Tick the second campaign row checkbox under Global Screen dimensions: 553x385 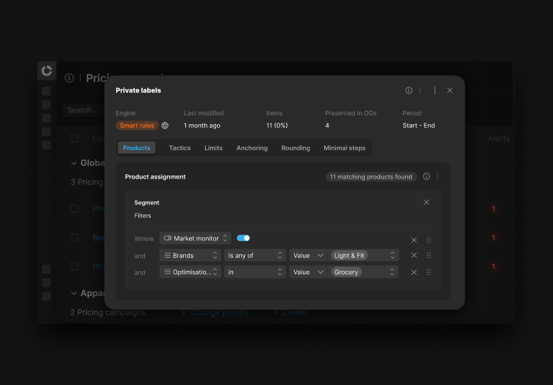coord(74,238)
